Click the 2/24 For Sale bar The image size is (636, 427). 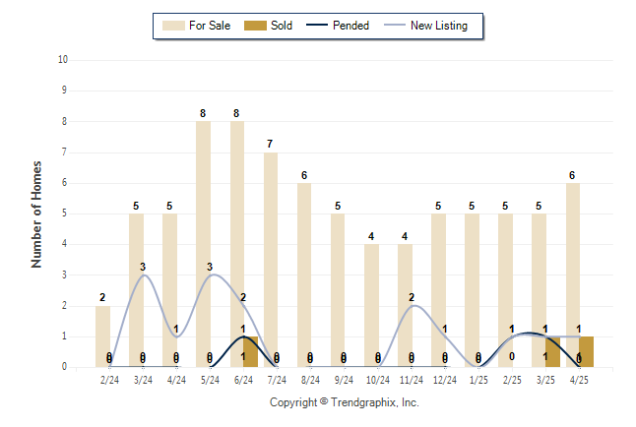pyautogui.click(x=102, y=336)
